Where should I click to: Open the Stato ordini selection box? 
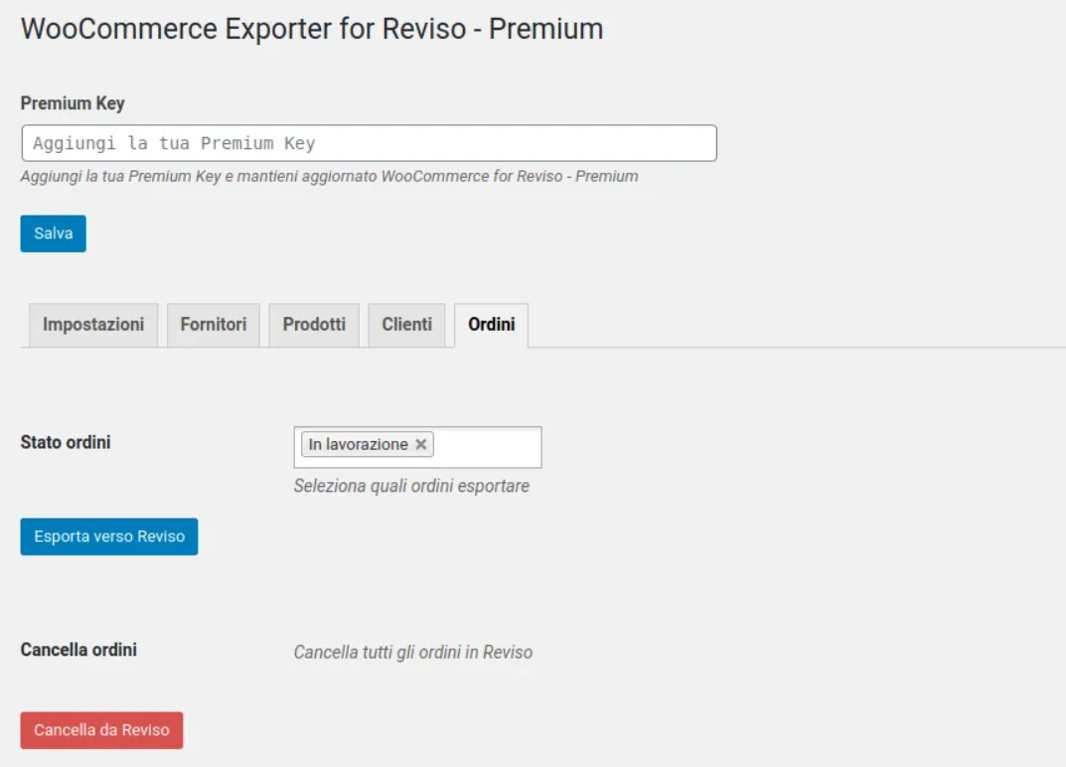click(x=489, y=446)
